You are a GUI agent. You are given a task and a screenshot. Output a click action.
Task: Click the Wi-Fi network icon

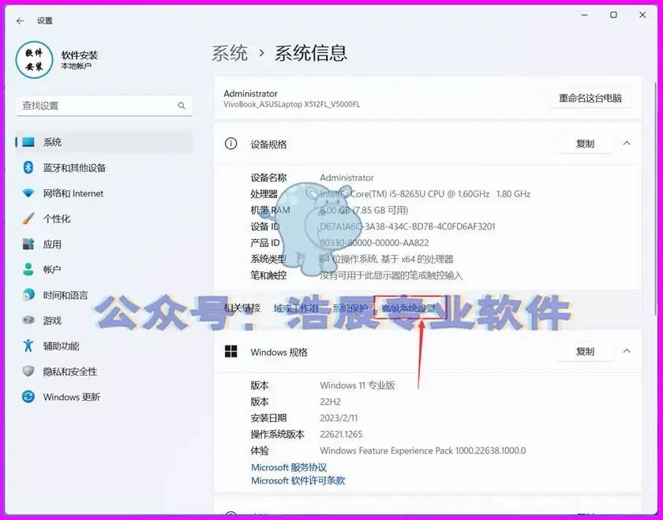pyautogui.click(x=28, y=193)
